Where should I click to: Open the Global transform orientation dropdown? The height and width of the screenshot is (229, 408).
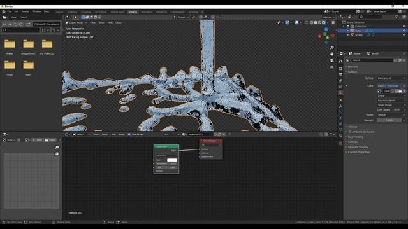[182, 17]
